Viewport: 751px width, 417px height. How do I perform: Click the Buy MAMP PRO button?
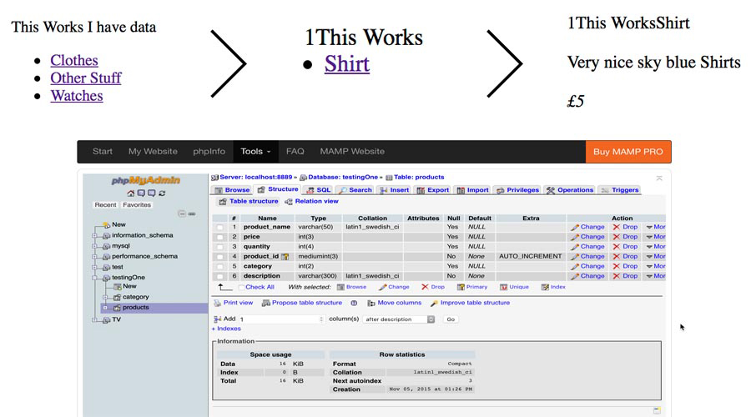coord(628,152)
